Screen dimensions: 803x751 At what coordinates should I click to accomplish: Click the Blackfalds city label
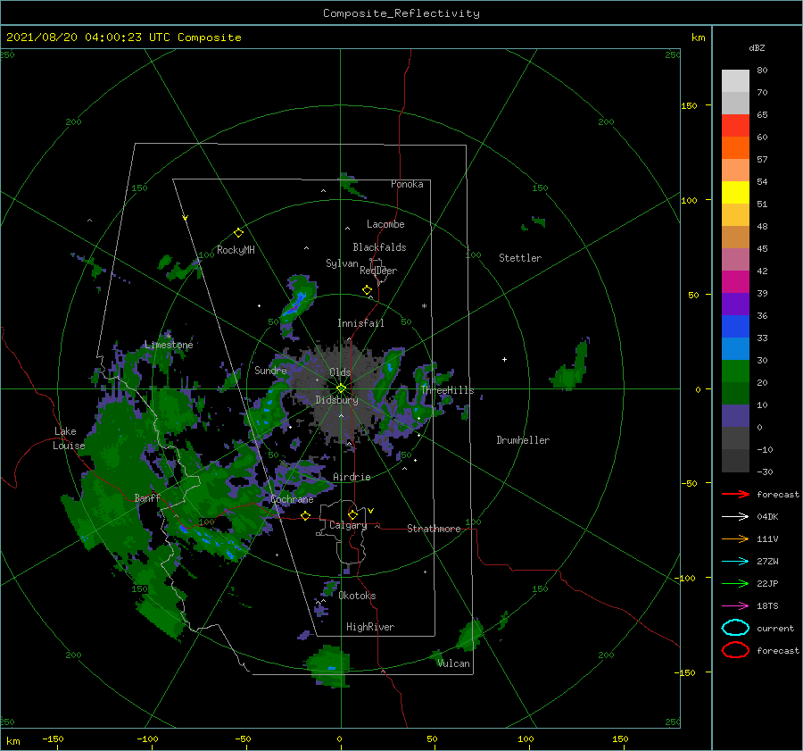click(x=379, y=247)
